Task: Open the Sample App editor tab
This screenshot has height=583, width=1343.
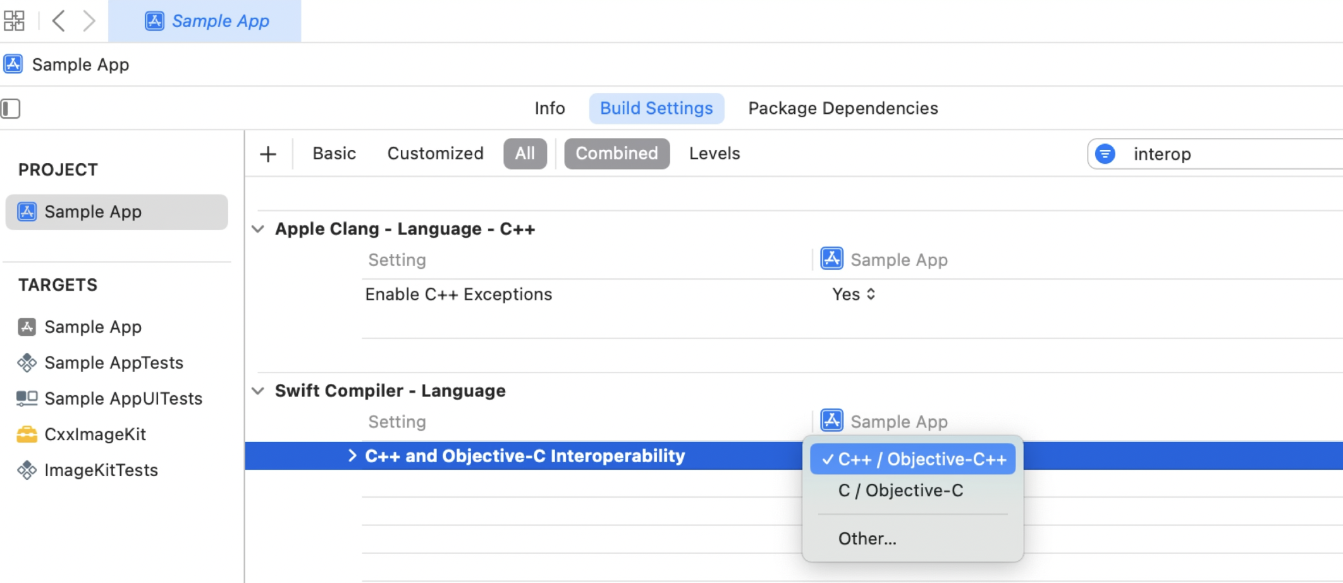Action: (x=205, y=21)
